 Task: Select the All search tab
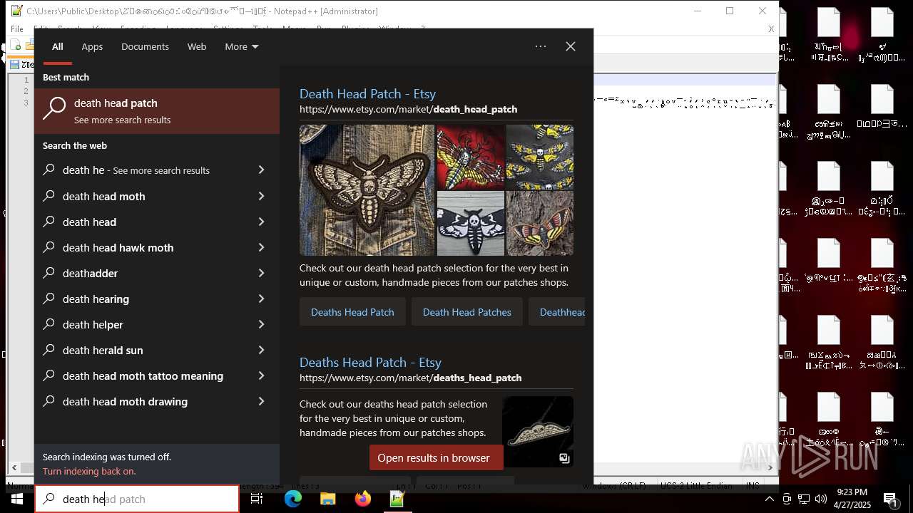(x=58, y=46)
